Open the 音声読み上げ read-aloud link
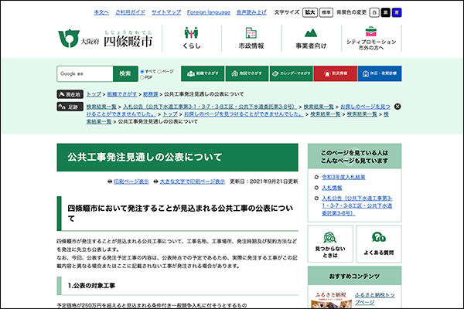 [251, 12]
